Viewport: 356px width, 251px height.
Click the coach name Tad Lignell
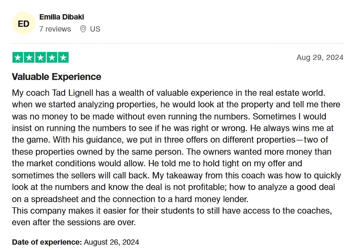(x=72, y=93)
